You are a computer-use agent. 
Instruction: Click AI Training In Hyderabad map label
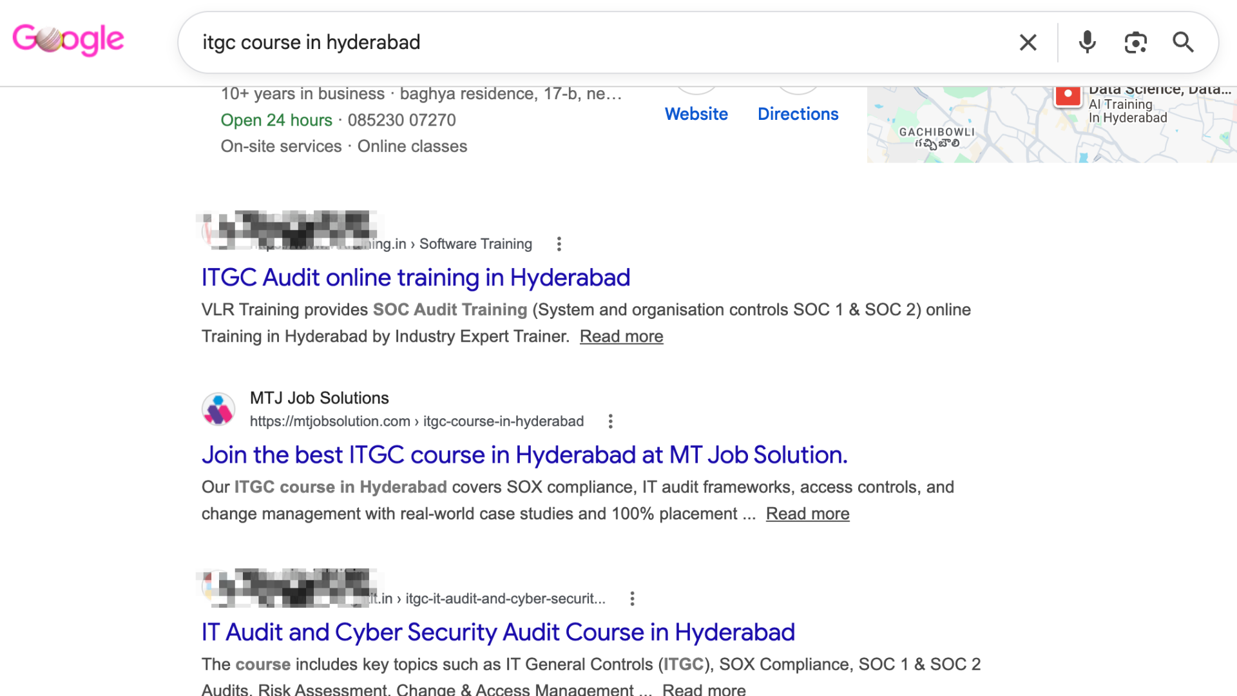(1127, 111)
